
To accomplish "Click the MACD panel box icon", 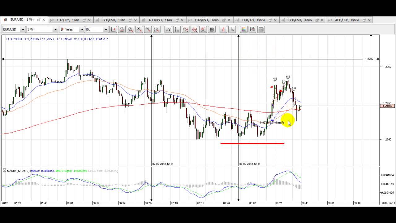I will [4, 171].
